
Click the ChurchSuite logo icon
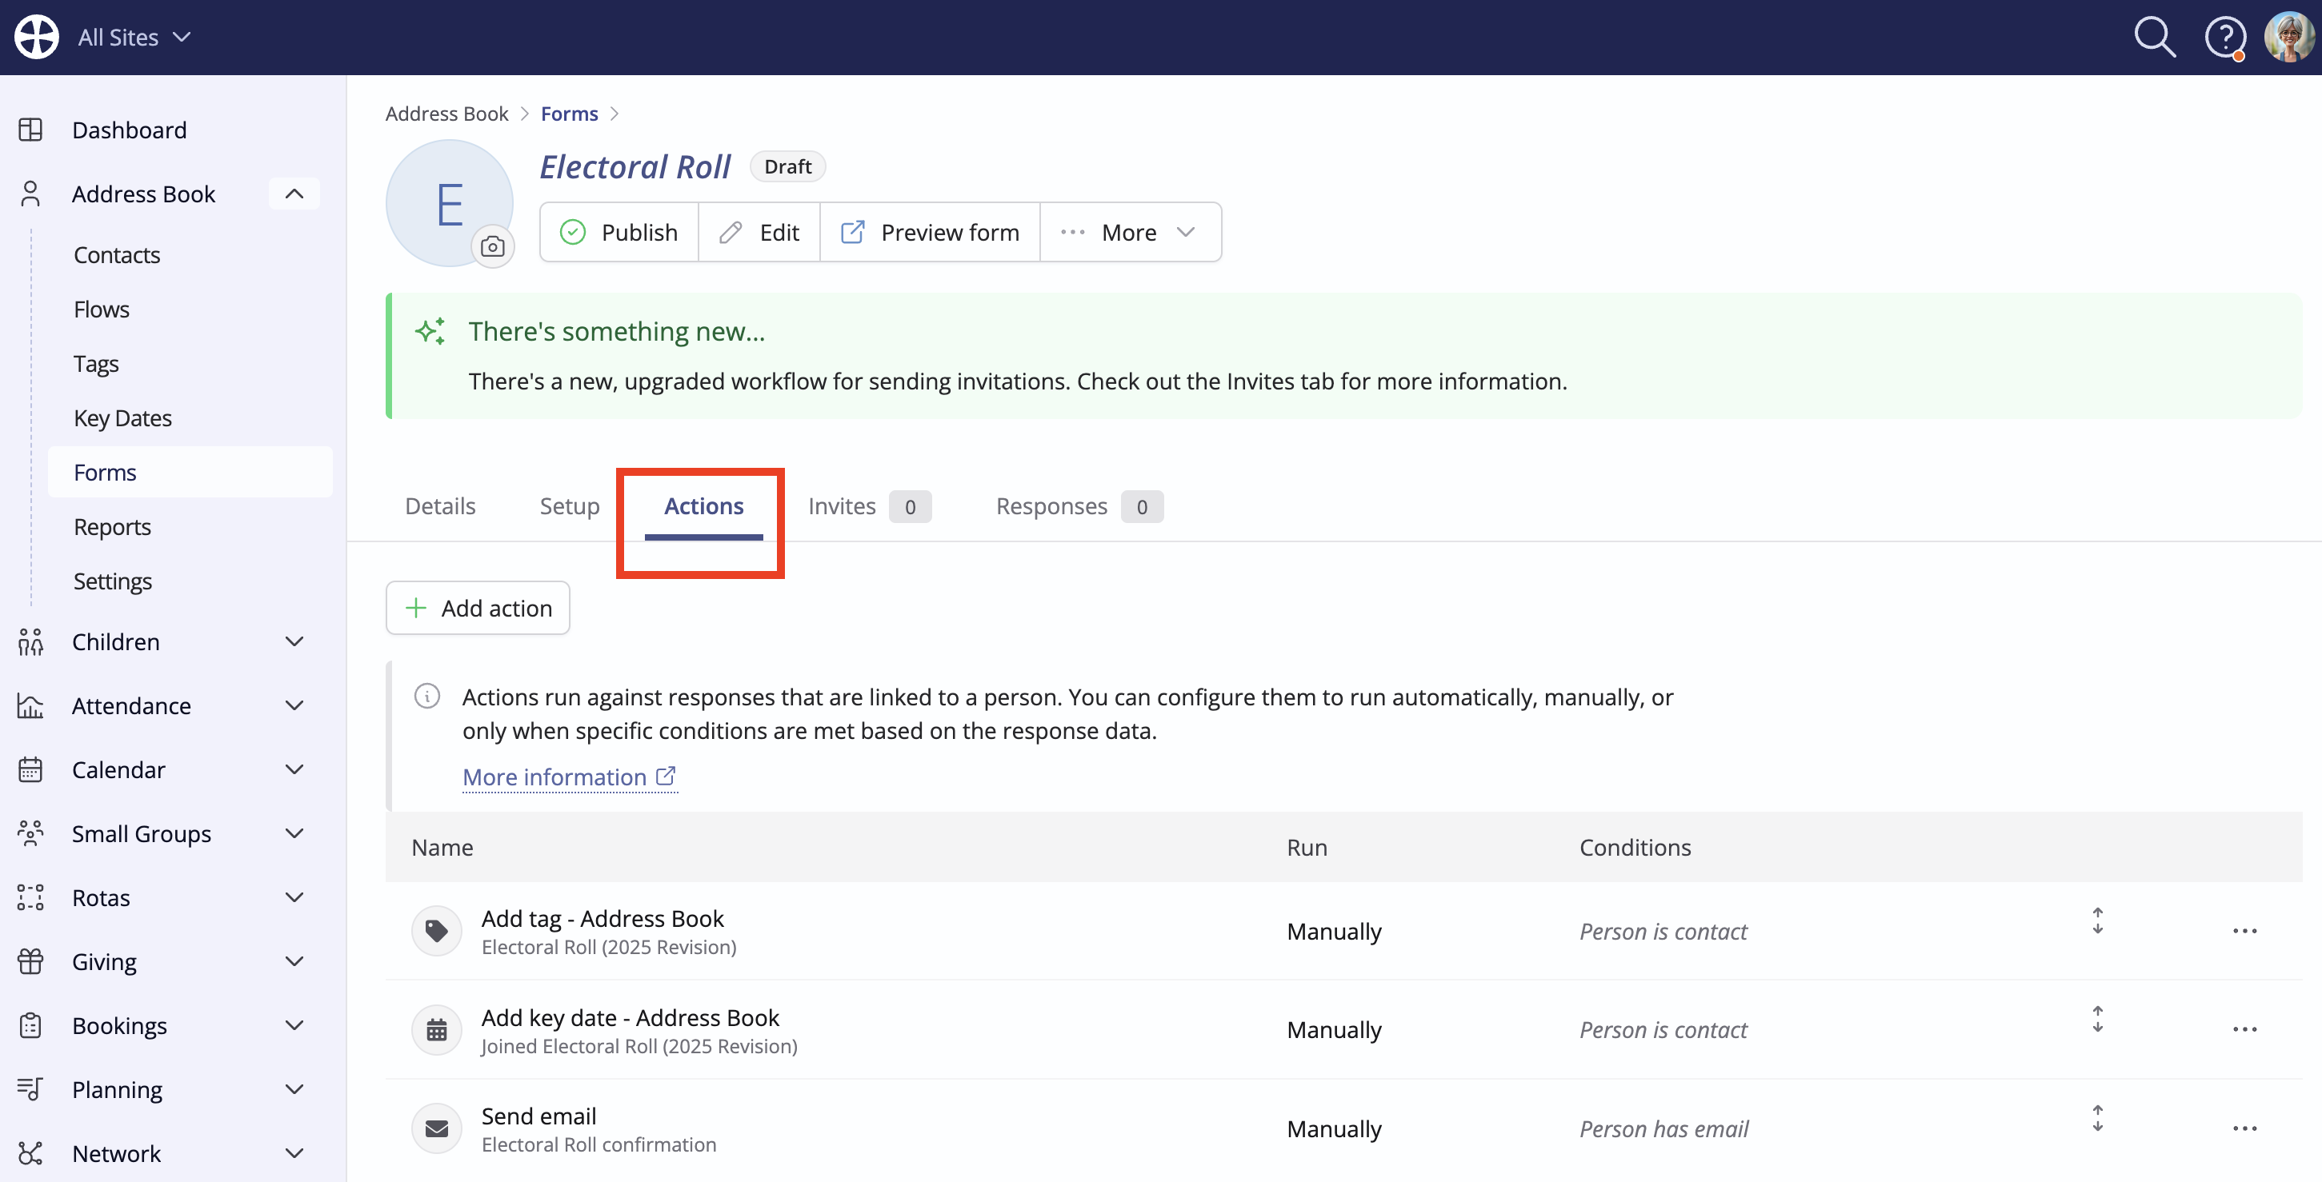coord(37,37)
